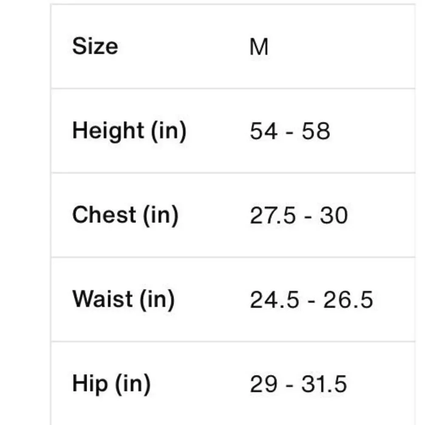Select the 24.5 - 26.5 waist value
Image resolution: width=425 pixels, height=425 pixels.
(x=312, y=300)
